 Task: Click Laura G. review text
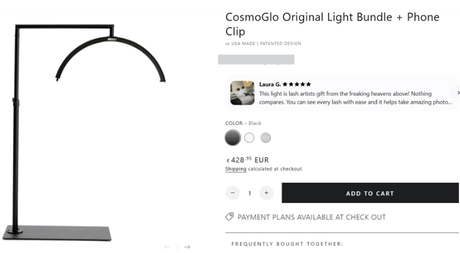tap(355, 98)
